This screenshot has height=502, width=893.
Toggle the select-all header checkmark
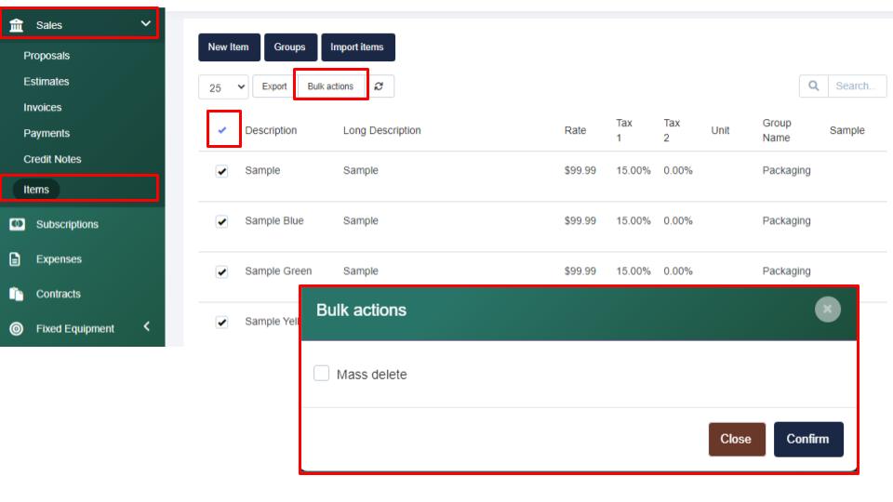coord(221,130)
